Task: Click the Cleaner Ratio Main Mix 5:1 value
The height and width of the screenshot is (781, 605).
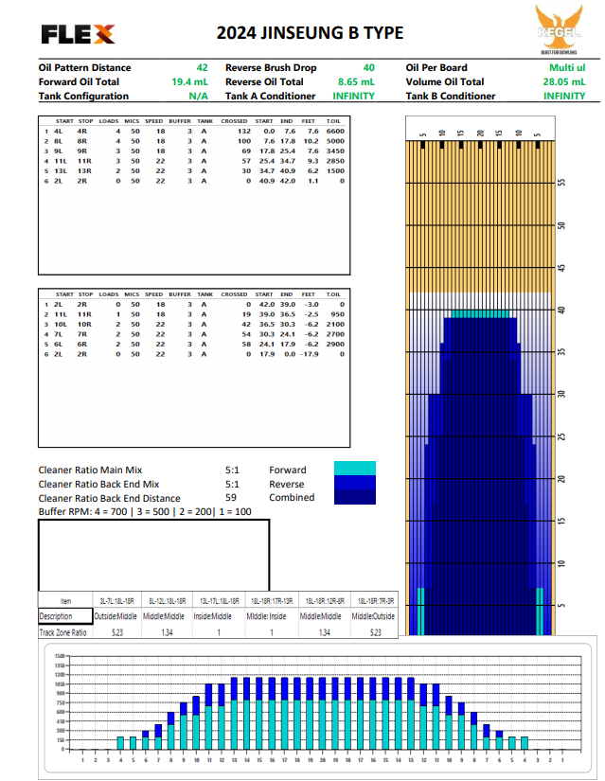Action: tap(232, 470)
